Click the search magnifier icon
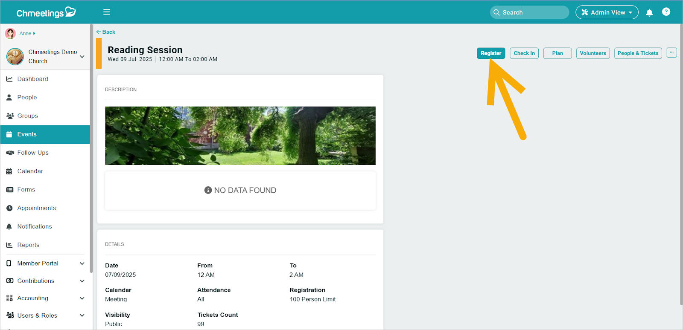 tap(496, 12)
